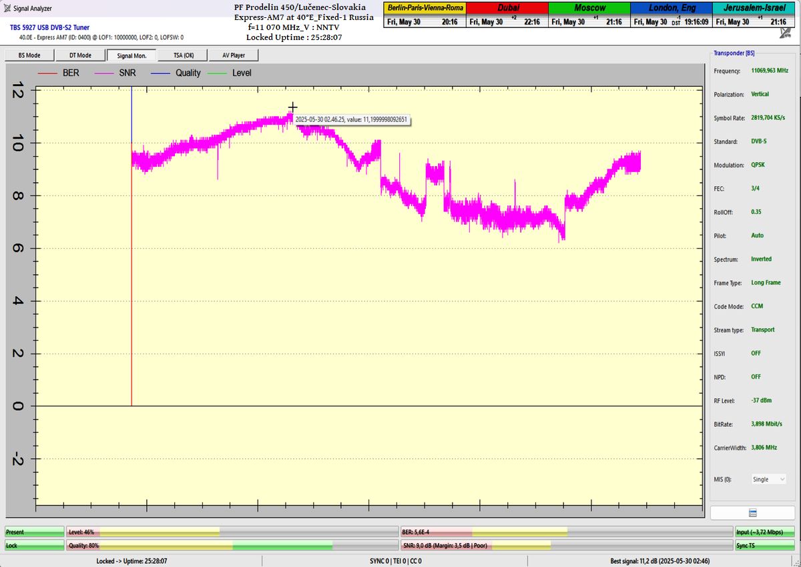Open the AV Player tab
801x567 pixels.
click(x=233, y=55)
